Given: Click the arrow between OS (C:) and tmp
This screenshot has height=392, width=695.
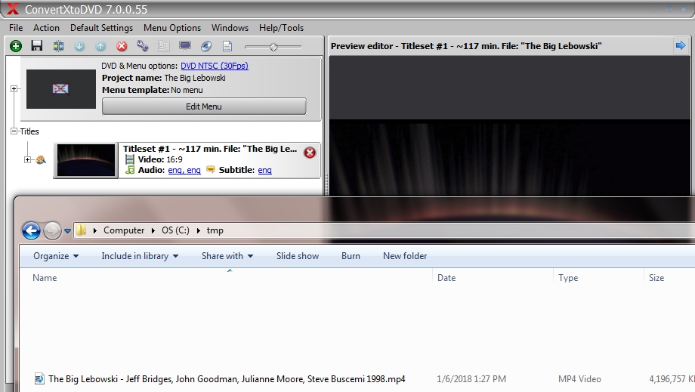Looking at the screenshot, I should (x=199, y=230).
